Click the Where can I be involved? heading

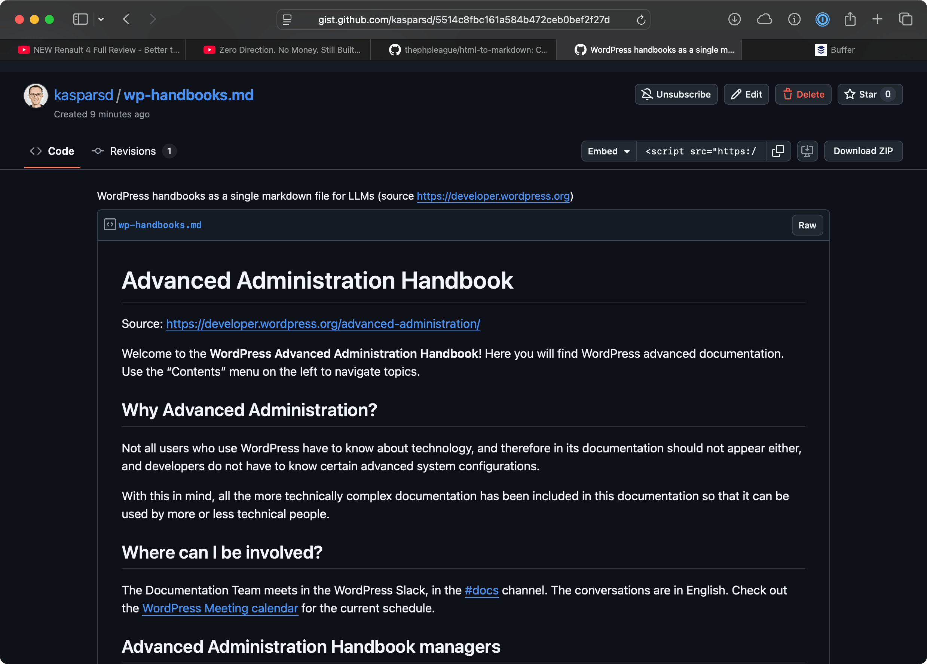pyautogui.click(x=222, y=553)
